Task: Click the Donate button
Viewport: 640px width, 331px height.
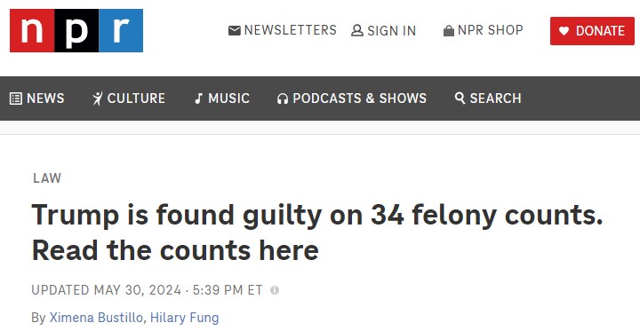Action: pyautogui.click(x=592, y=31)
